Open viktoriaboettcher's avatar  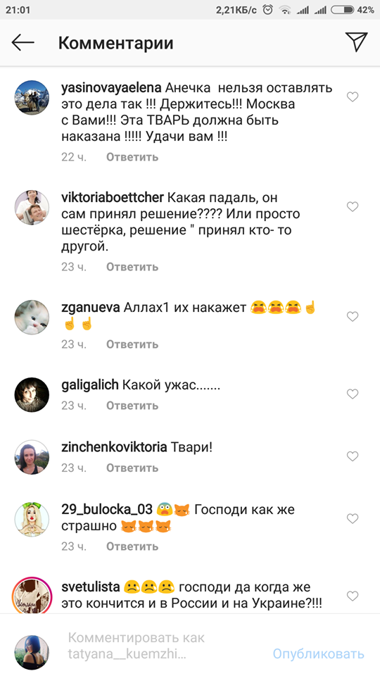pos(32,207)
